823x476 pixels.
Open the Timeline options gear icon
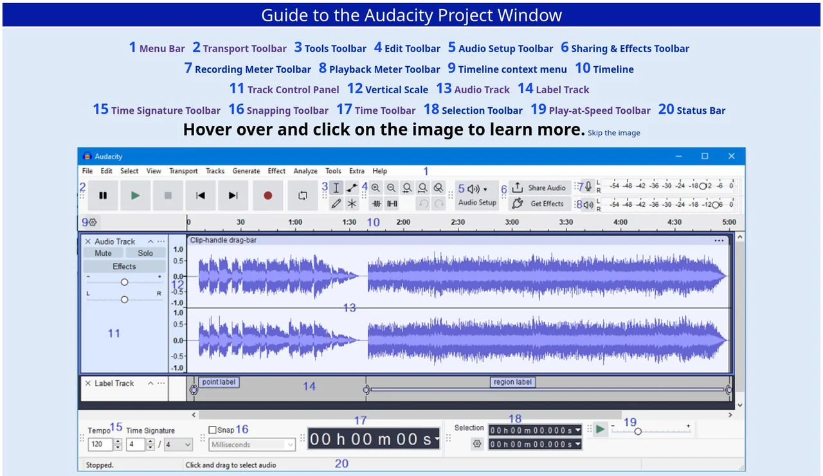click(92, 222)
